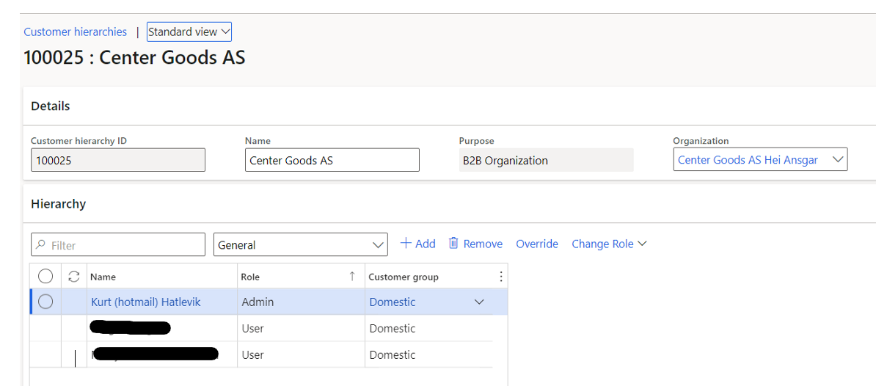Open grid column options three-dot menu

click(501, 277)
